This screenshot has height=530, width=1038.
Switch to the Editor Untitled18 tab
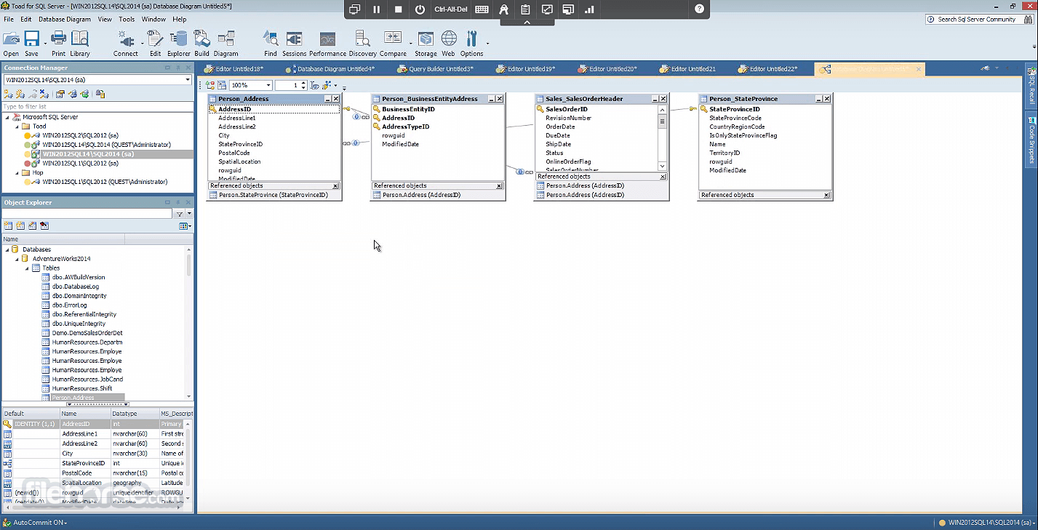point(233,69)
